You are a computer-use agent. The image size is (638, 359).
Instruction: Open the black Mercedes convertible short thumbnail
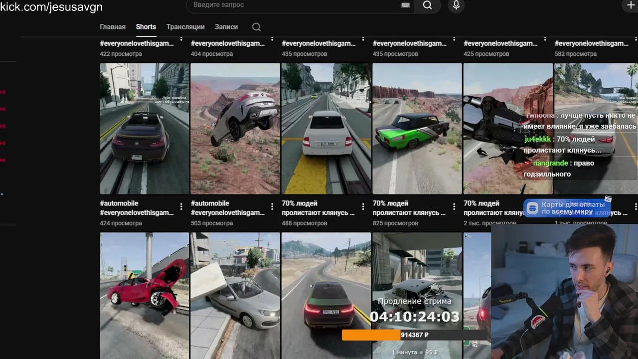point(145,128)
